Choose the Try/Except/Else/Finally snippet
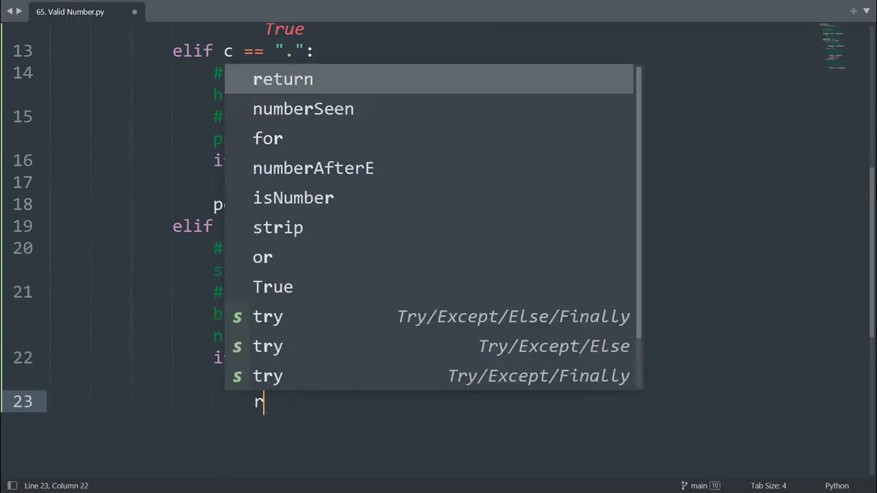Screen dimensions: 877x493 [429, 316]
